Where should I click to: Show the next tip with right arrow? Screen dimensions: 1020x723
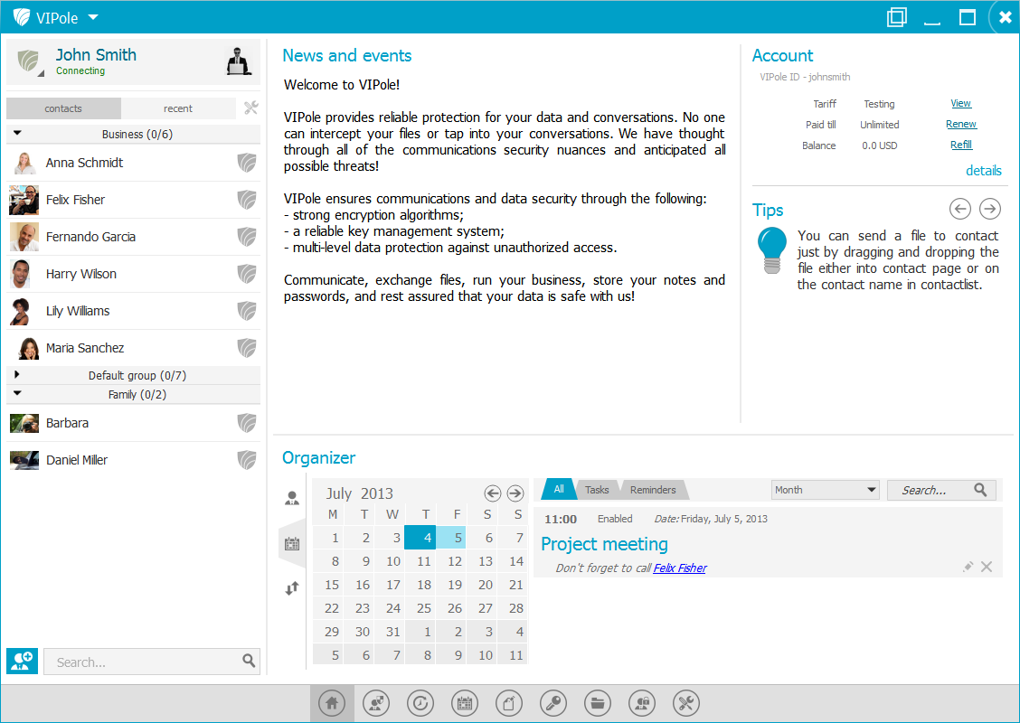tap(990, 210)
